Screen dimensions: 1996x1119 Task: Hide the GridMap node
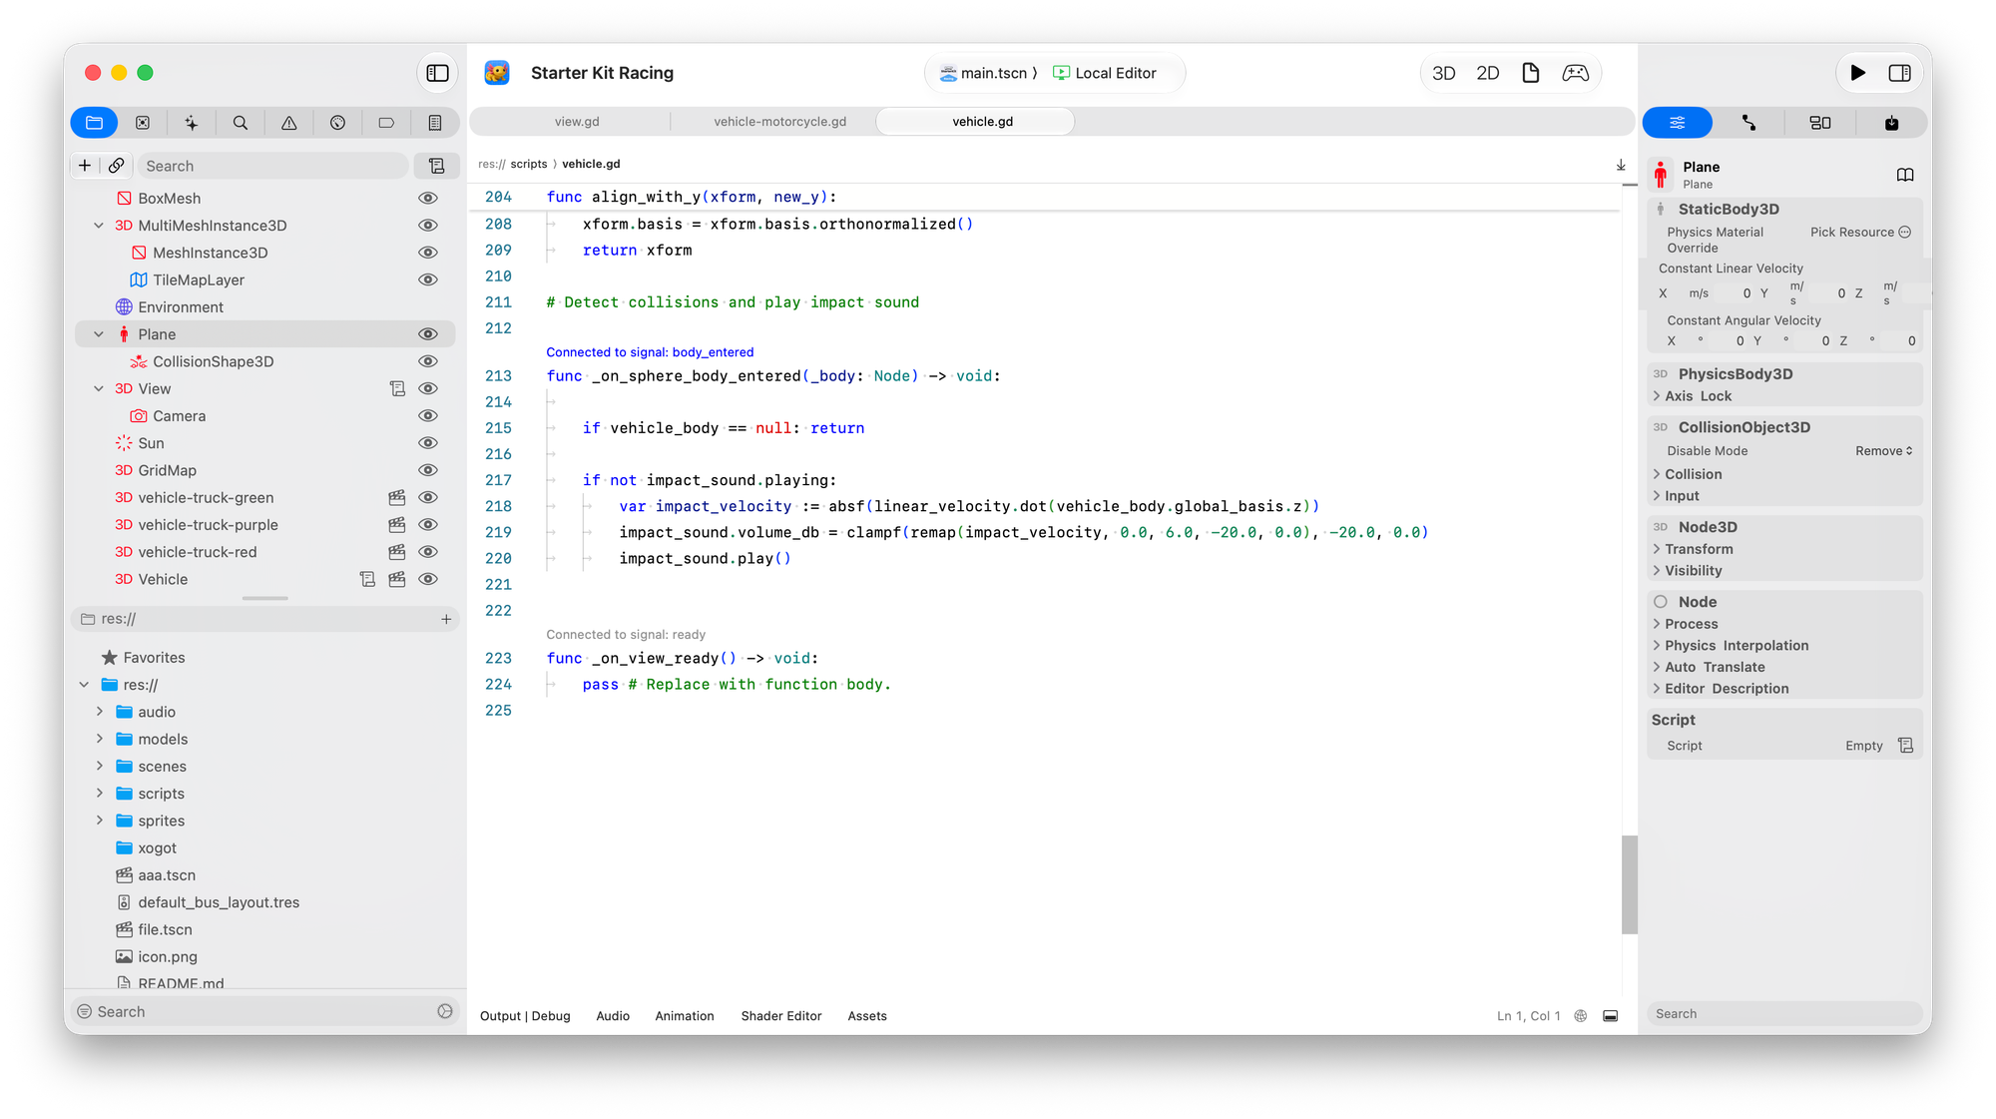click(x=428, y=470)
